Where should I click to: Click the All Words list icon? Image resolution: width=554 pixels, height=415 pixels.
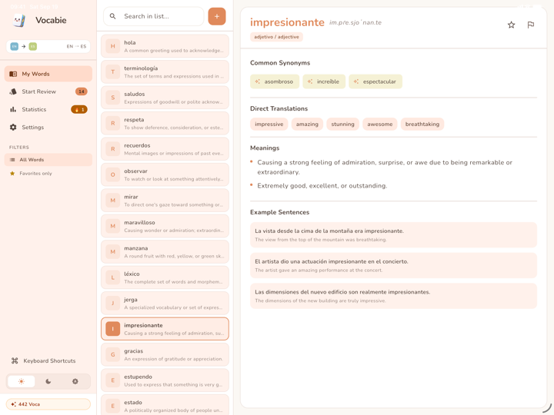coord(12,160)
